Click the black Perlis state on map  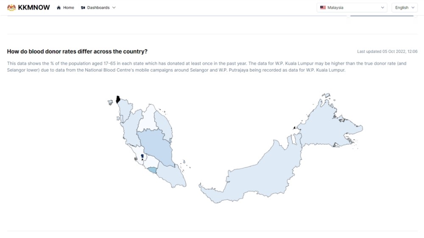pos(118,100)
